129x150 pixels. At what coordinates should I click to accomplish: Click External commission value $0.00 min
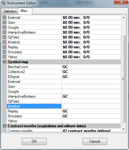pyautogui.click(x=91, y=18)
